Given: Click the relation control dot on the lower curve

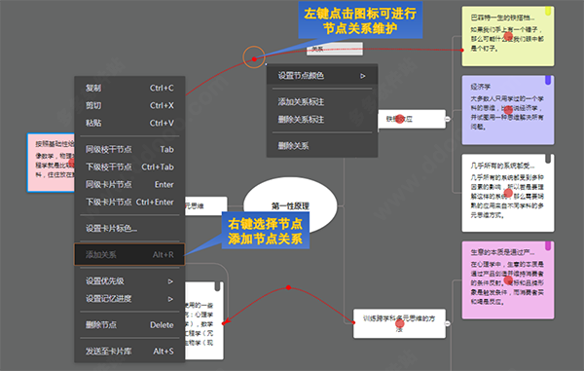Looking at the screenshot, I should pos(289,287).
